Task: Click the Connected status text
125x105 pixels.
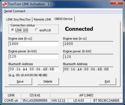Action: coord(79,29)
